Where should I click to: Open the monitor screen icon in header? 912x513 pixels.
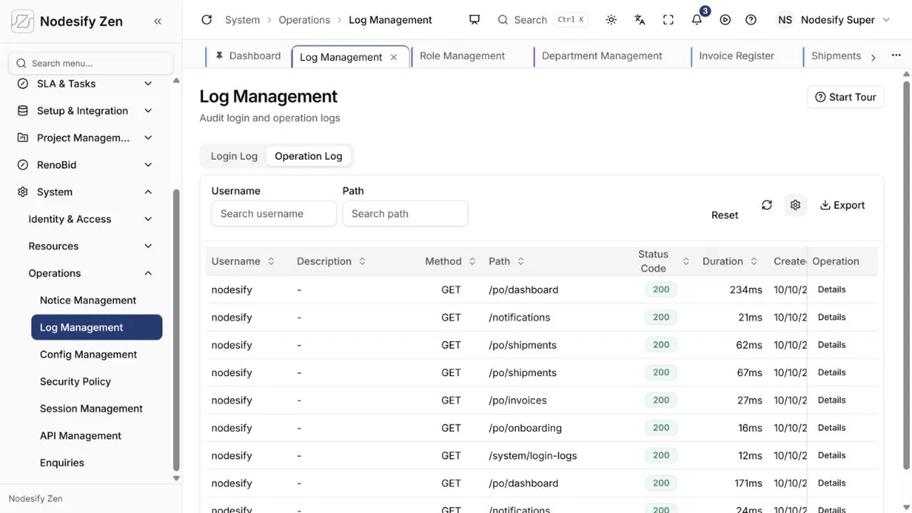click(x=474, y=20)
